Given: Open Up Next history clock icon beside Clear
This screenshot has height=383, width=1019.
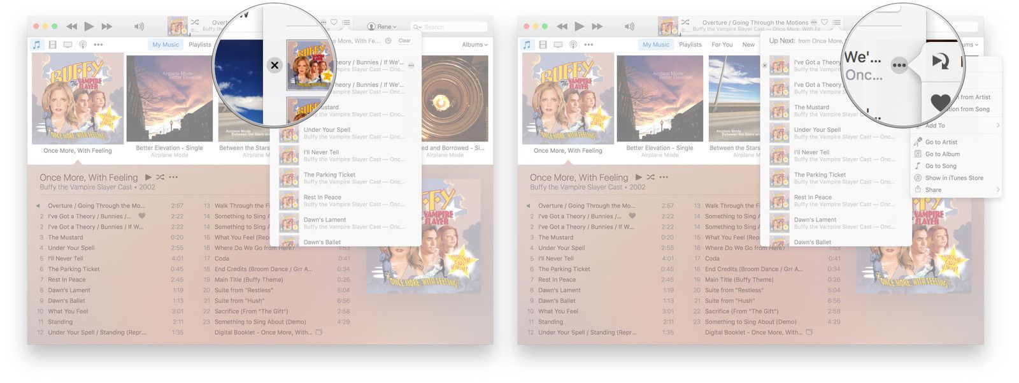Looking at the screenshot, I should [388, 41].
